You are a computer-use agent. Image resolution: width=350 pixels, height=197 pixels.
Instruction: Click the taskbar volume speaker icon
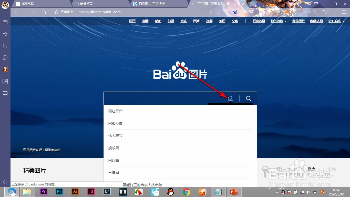[x=308, y=192]
